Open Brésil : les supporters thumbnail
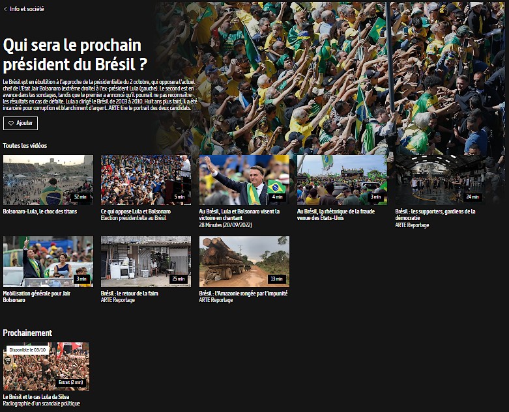Screen dimensions: 509x412 point(440,180)
